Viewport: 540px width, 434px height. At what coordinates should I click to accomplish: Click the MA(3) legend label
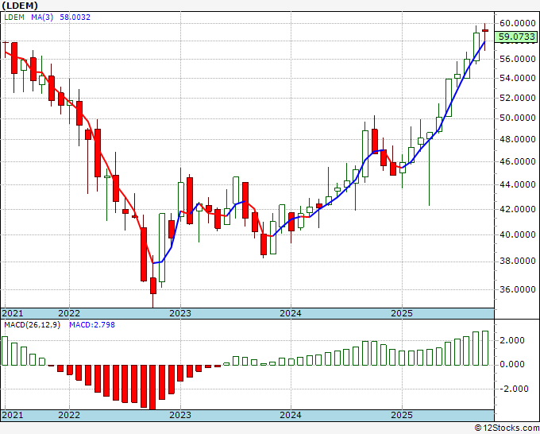(x=42, y=17)
